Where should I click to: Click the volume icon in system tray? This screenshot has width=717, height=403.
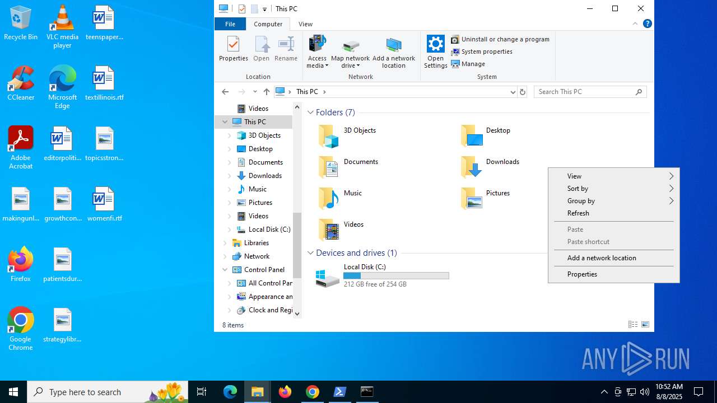coord(645,392)
